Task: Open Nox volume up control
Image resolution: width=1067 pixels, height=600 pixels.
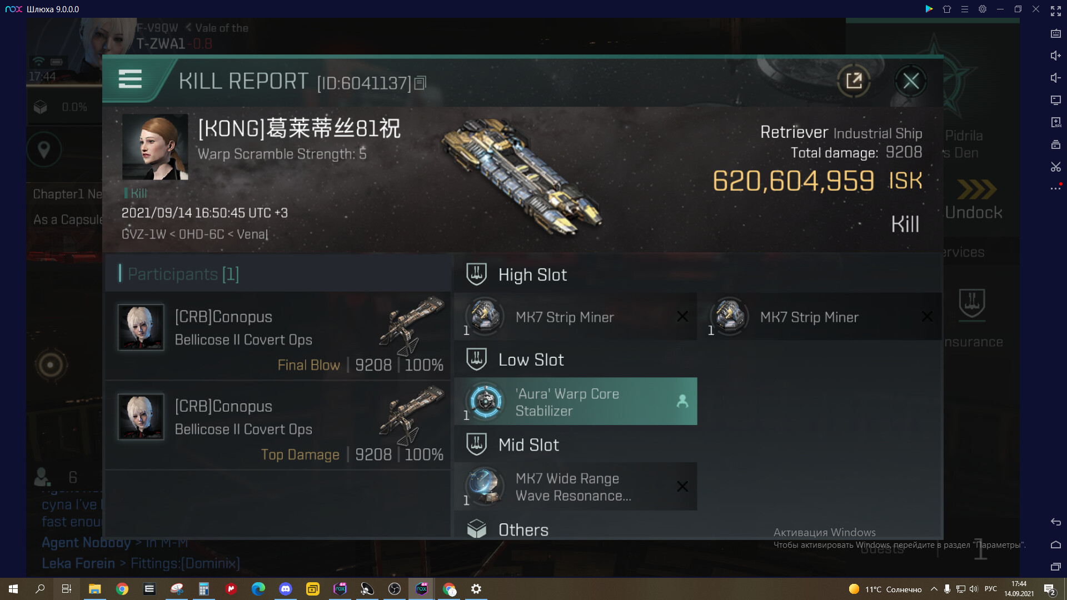Action: tap(1056, 56)
